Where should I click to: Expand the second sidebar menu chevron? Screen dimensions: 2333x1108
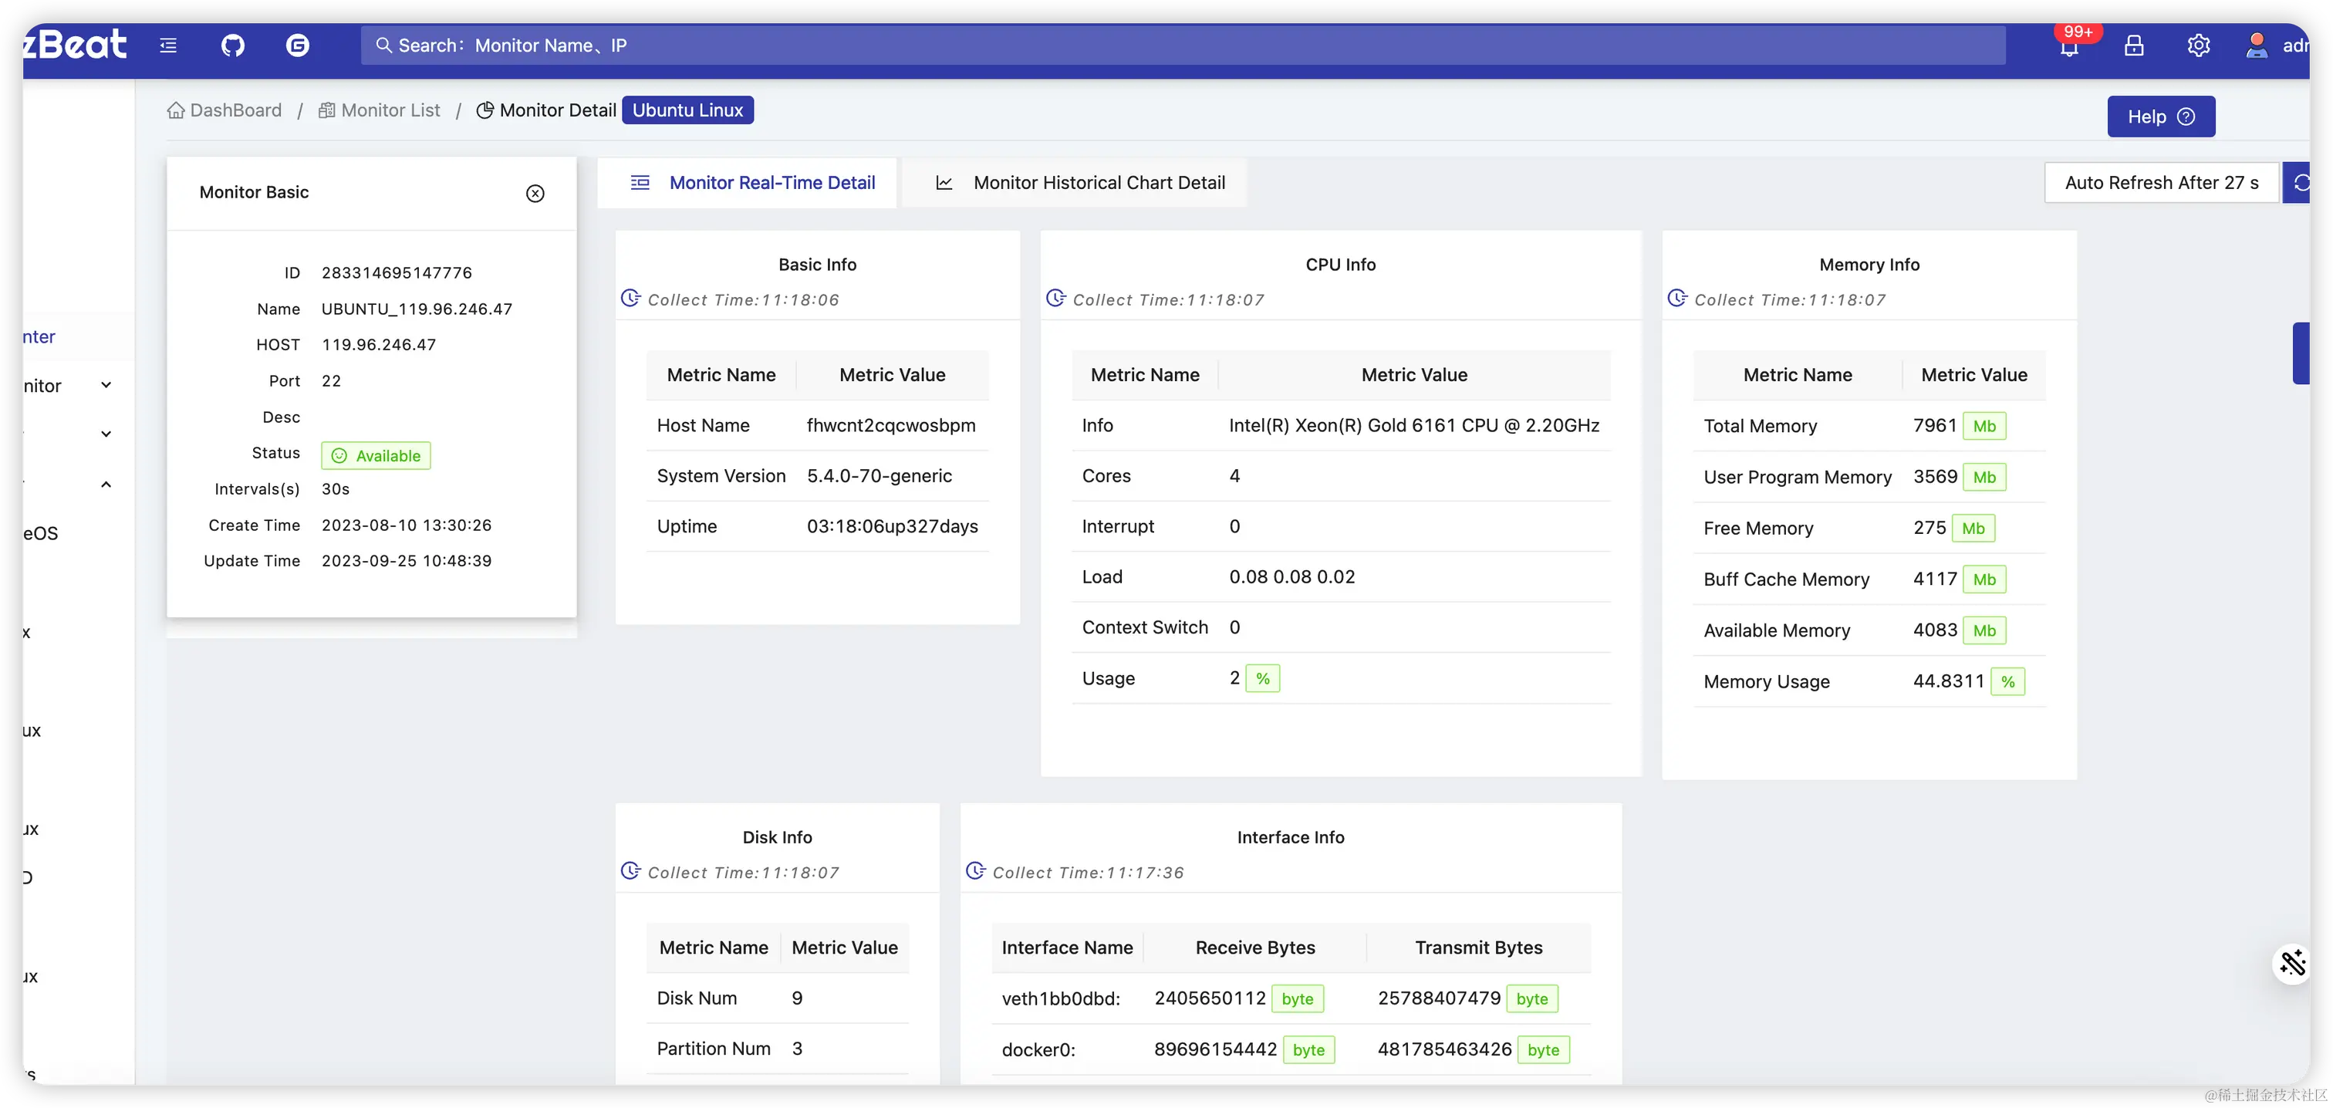point(106,434)
